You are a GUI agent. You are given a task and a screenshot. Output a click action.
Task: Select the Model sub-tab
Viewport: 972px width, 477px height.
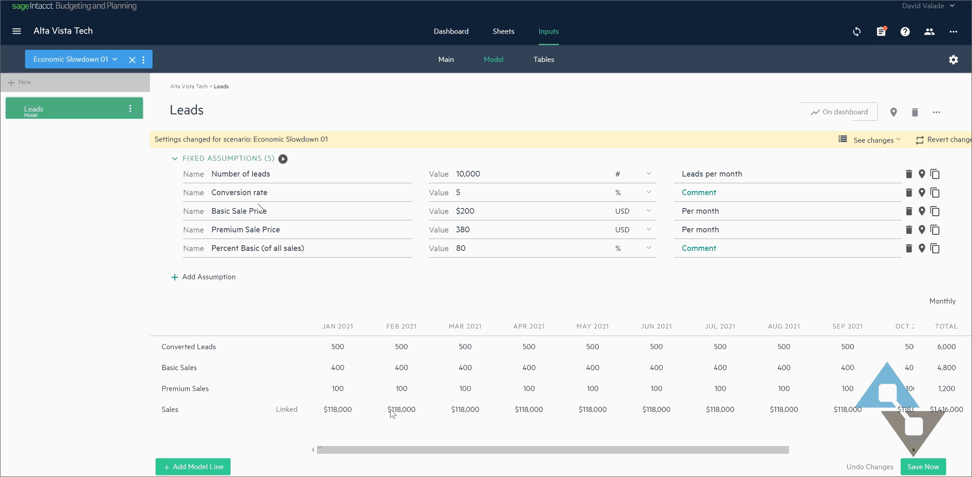493,59
